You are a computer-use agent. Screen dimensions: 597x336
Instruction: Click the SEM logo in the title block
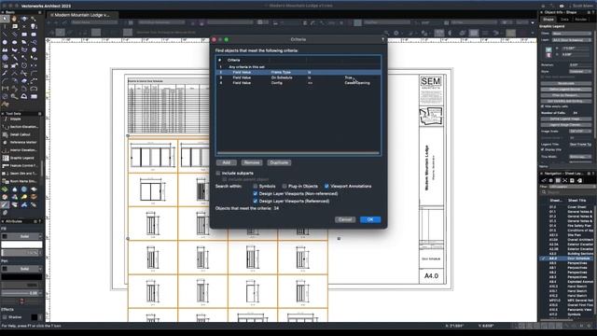(x=431, y=81)
